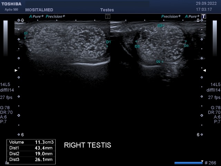Select the Dist3 26.1mm measurement row
221x166 pixels.
[x=31, y=159]
